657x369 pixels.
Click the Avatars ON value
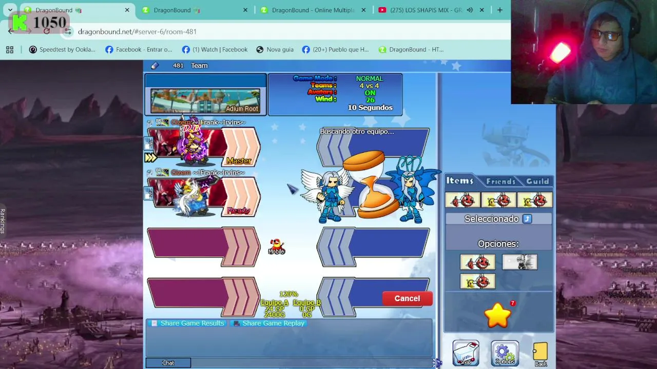pos(370,93)
